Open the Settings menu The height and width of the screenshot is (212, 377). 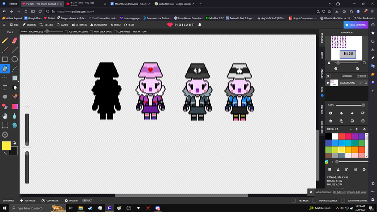(x=79, y=25)
